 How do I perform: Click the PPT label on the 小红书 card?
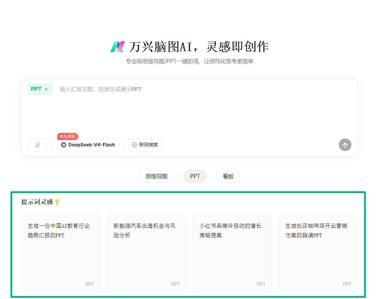261,284
